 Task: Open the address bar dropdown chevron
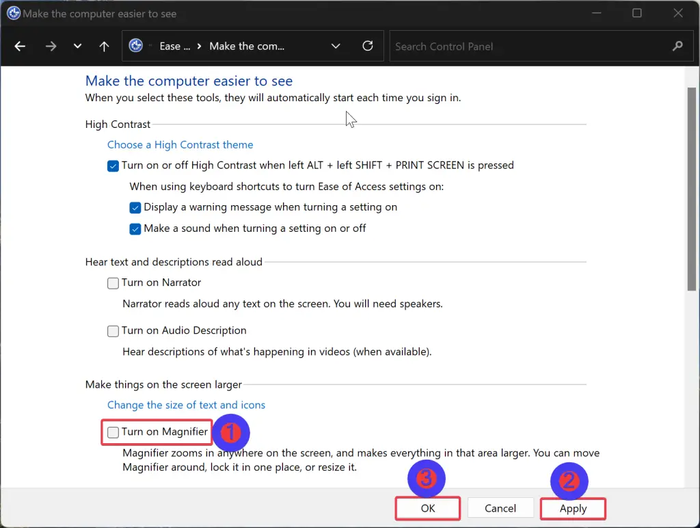(336, 46)
